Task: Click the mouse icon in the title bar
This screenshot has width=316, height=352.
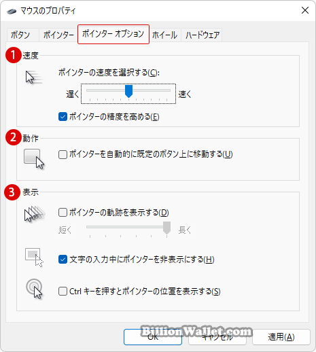Action: point(12,11)
